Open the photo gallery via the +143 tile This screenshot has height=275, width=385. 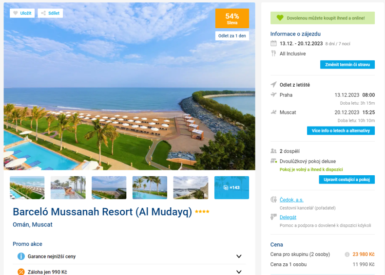pyautogui.click(x=231, y=187)
